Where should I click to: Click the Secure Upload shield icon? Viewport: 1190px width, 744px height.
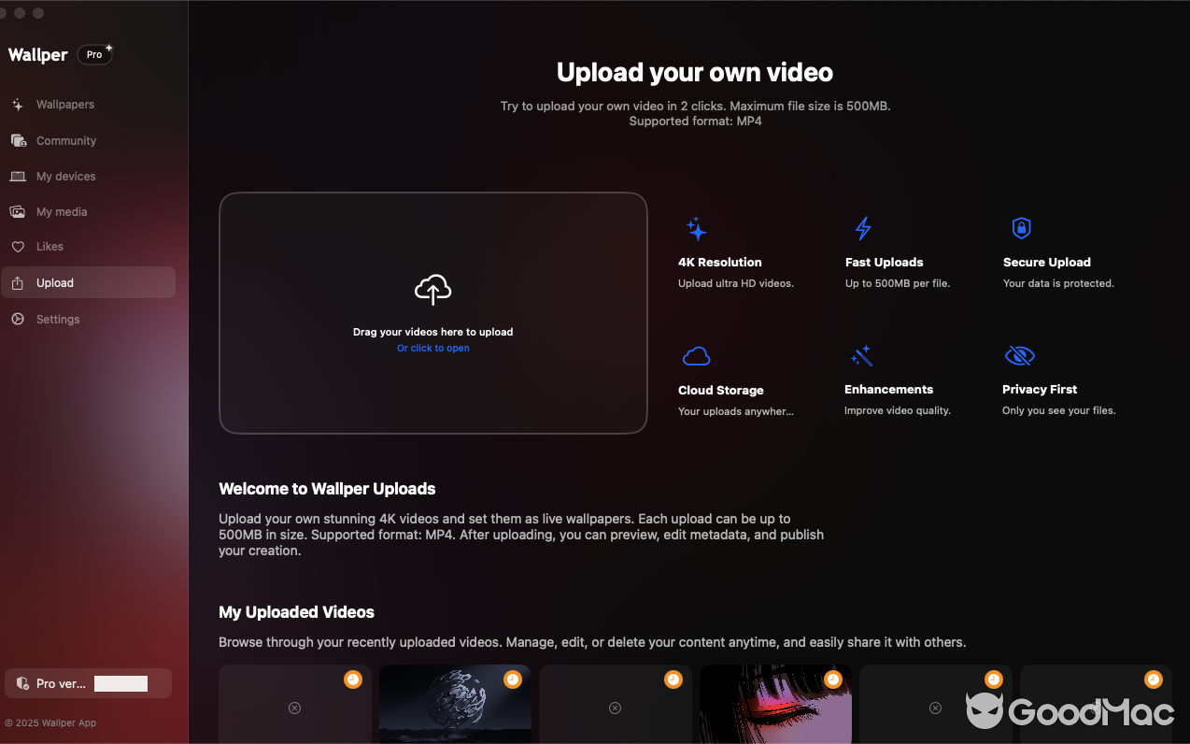point(1020,228)
